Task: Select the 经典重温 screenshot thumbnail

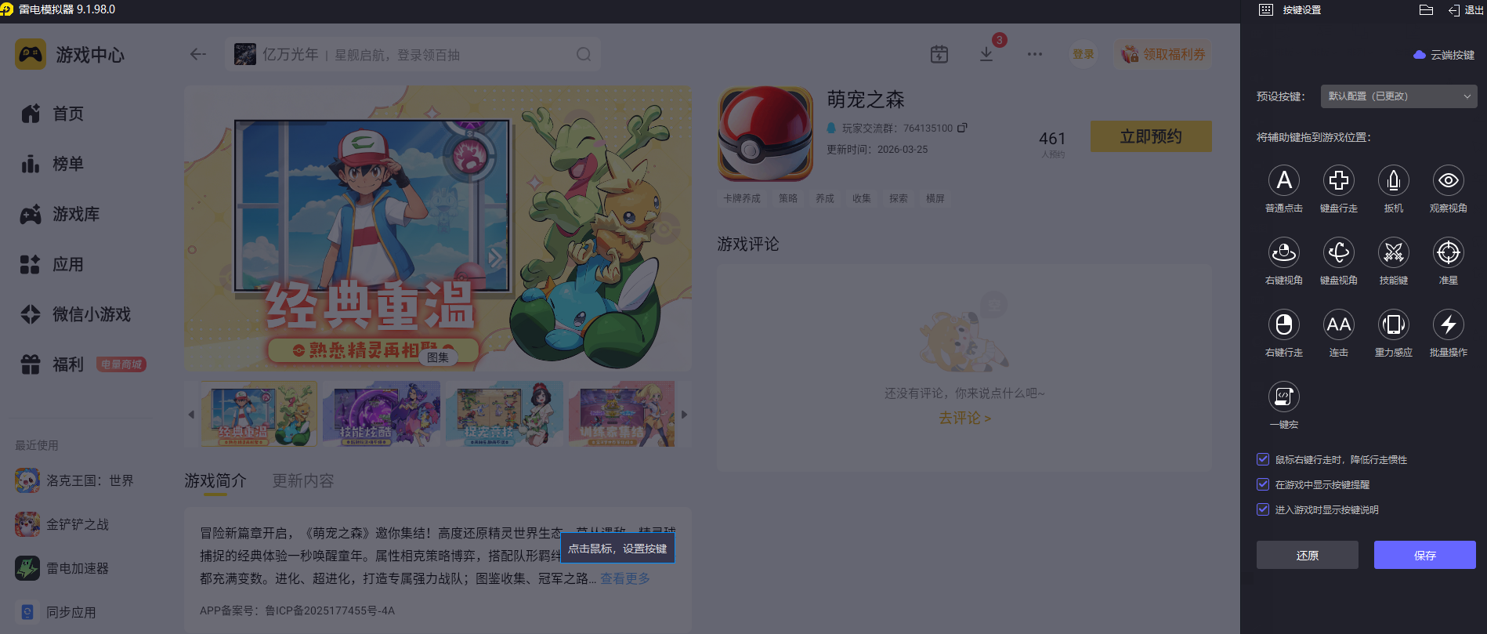Action: click(259, 414)
